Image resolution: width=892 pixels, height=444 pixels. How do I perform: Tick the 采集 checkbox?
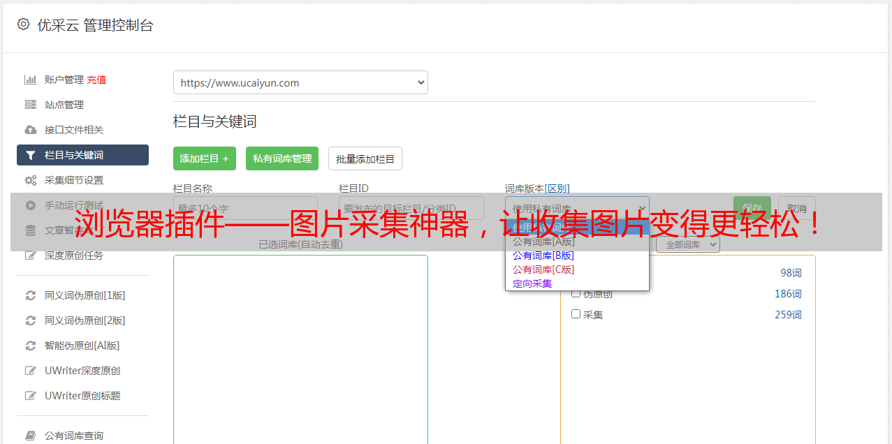(x=576, y=314)
